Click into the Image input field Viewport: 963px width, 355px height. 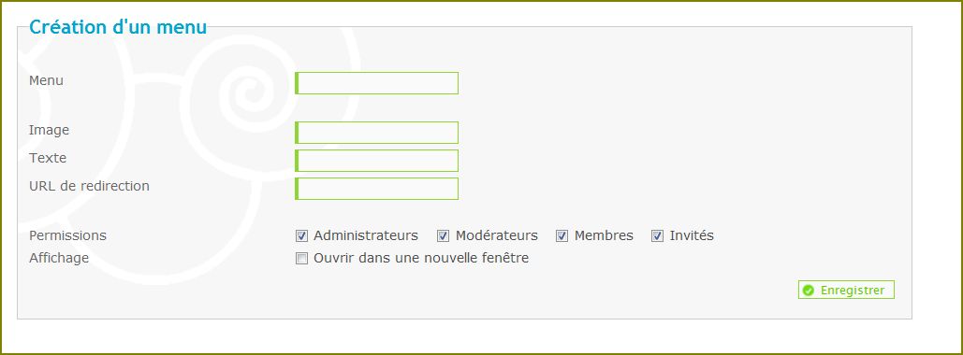click(376, 133)
